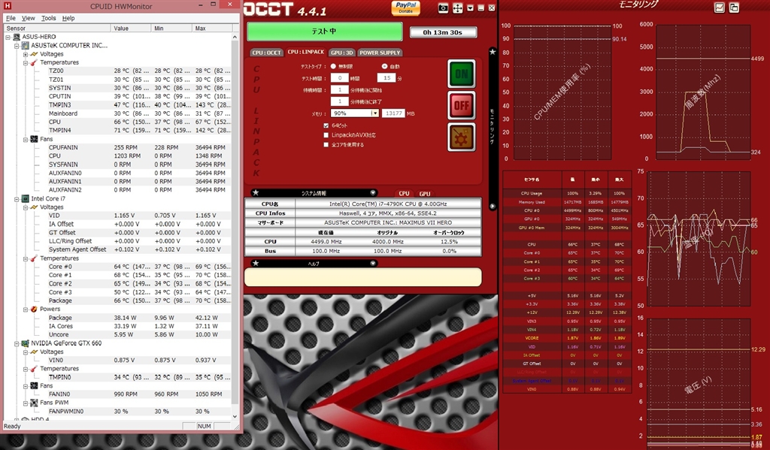Click the Intel Core i7 Voltages lightning icon

(34, 207)
